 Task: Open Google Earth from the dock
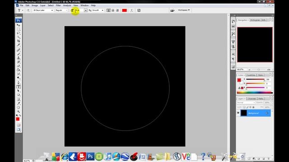click(125, 157)
